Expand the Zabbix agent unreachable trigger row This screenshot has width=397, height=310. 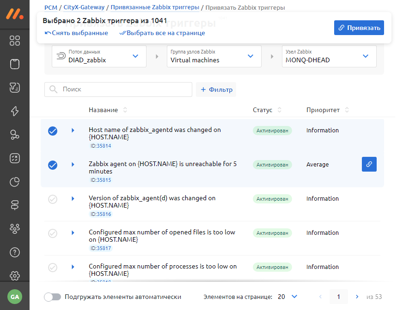tap(73, 165)
